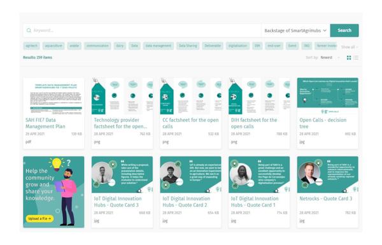
Task: Switch to grid view icon
Action: (x=349, y=58)
